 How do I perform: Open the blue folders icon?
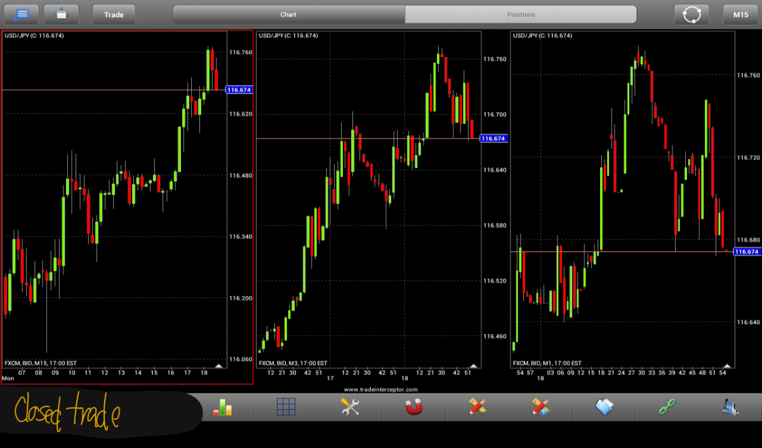(604, 407)
